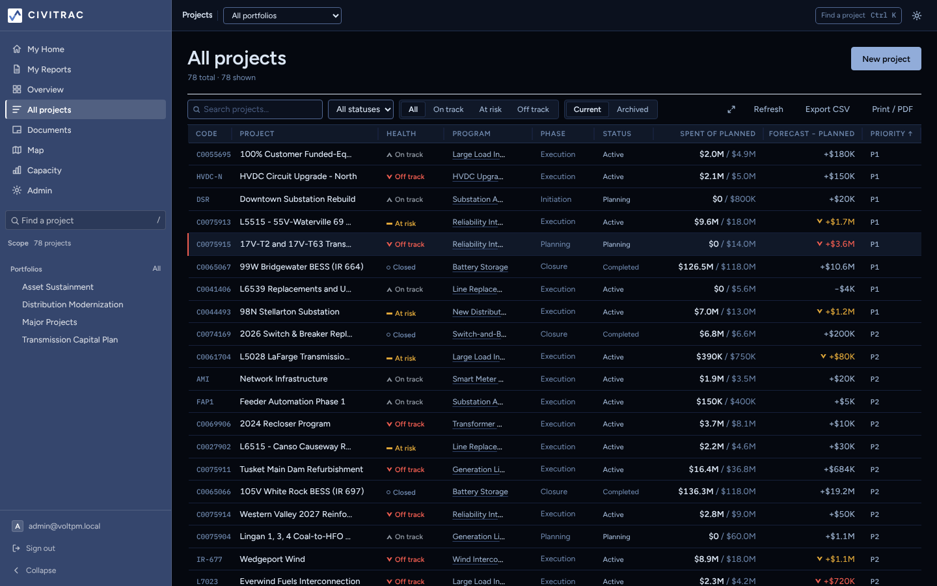Click Print / PDF
The height and width of the screenshot is (586, 937).
[892, 109]
